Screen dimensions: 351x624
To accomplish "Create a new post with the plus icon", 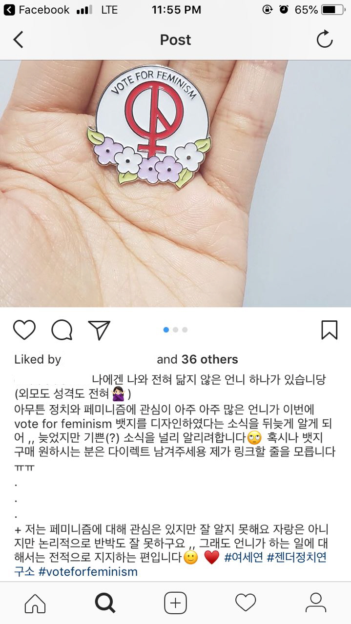I will (x=175, y=604).
